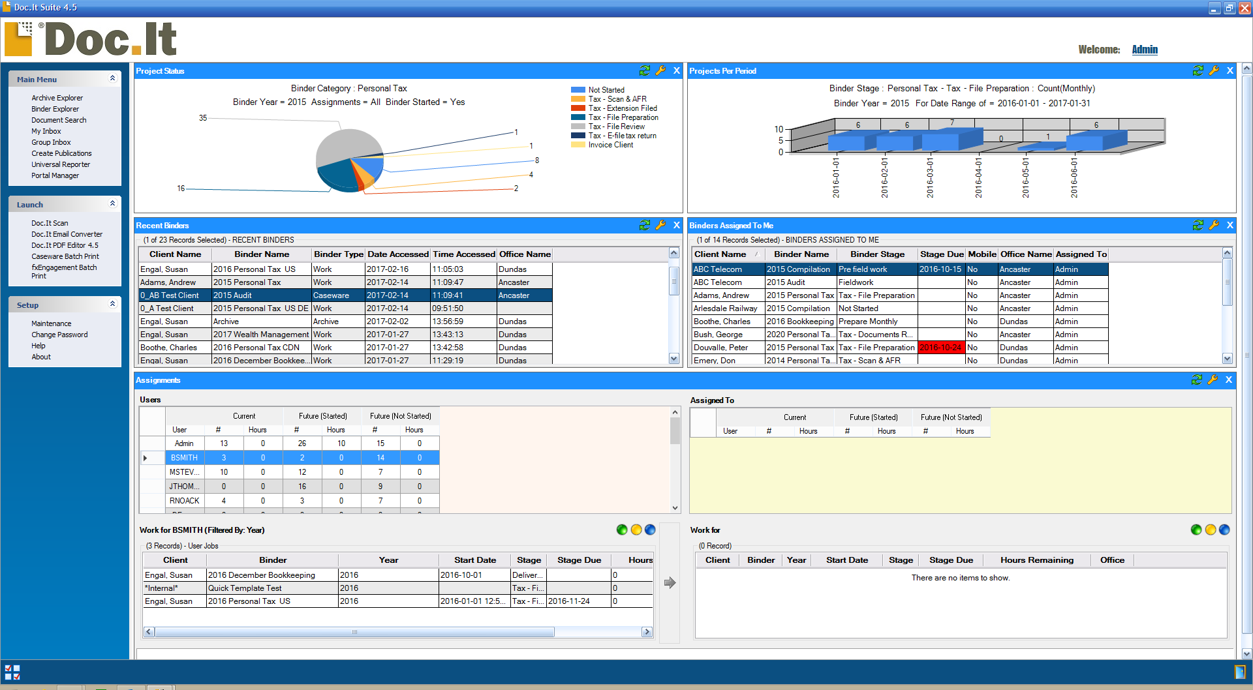The image size is (1253, 690).
Task: Refresh the Binders Assigned To Me list
Action: (x=1198, y=225)
